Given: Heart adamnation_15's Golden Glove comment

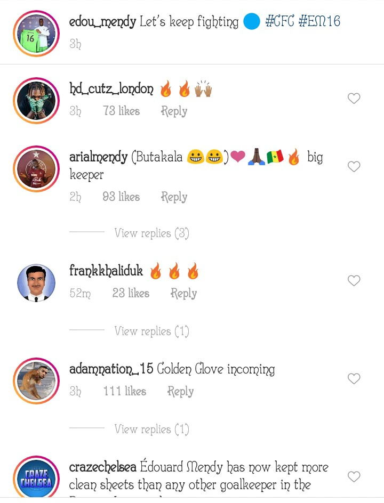Looking at the screenshot, I should [x=354, y=379].
